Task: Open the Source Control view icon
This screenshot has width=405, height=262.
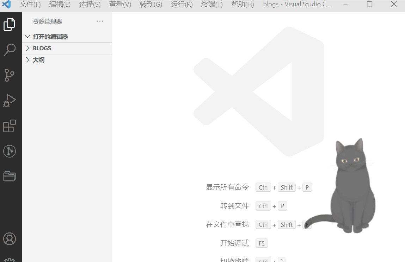Action: [10, 75]
